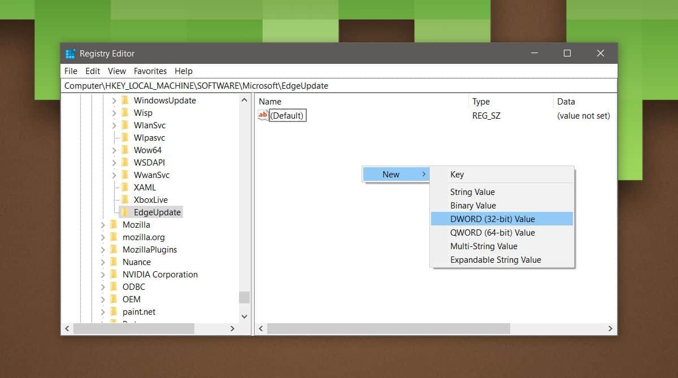
Task: Click the NVIDIA Corporation folder icon
Action: (114, 275)
